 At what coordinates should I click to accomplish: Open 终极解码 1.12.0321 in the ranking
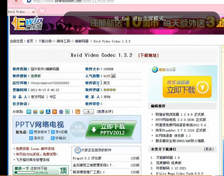point(171,168)
